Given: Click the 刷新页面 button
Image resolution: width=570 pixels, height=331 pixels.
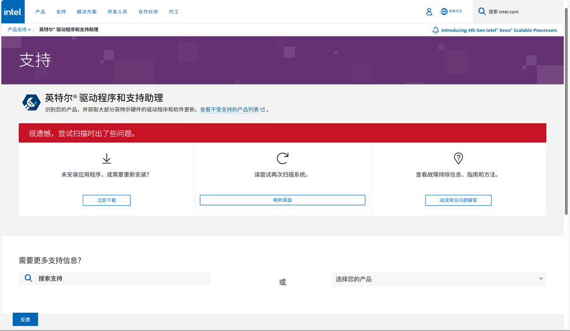Looking at the screenshot, I should point(282,200).
